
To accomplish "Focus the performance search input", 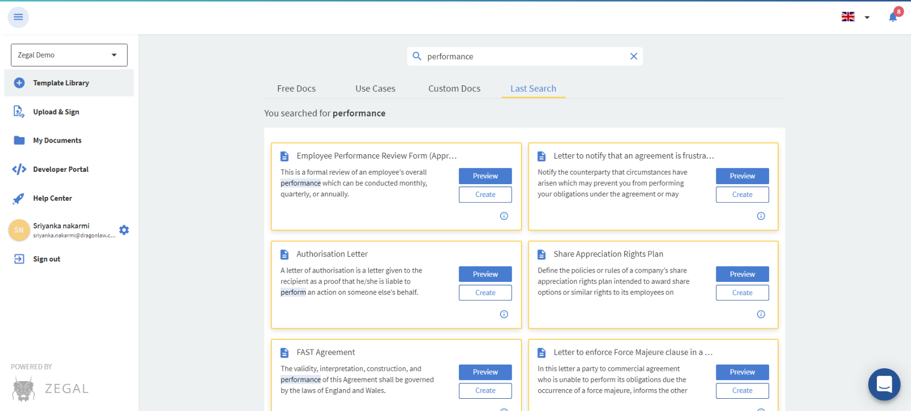I will click(x=525, y=56).
